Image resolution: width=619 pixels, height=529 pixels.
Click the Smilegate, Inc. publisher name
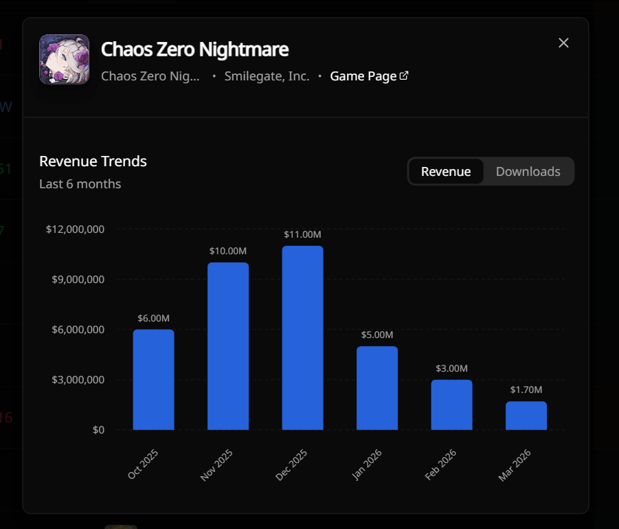(267, 76)
